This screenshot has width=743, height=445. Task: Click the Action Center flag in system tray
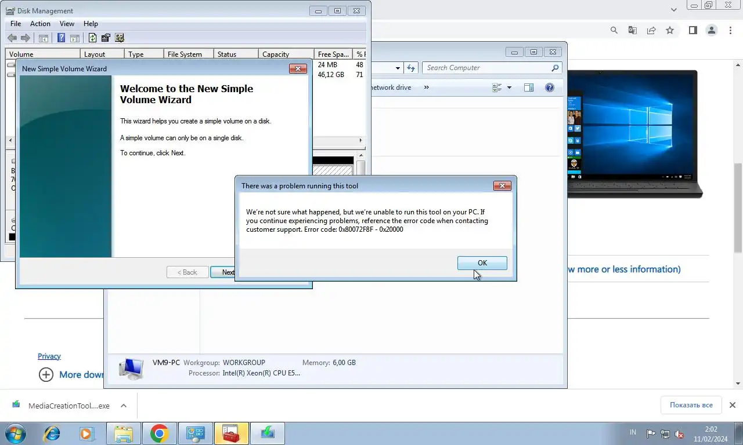point(651,434)
